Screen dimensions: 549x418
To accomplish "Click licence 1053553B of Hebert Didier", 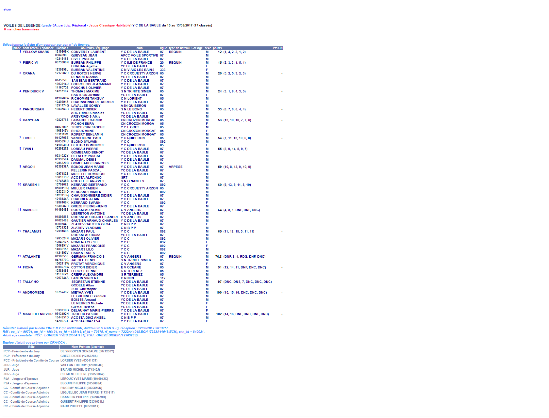I will (x=62, y=109).
